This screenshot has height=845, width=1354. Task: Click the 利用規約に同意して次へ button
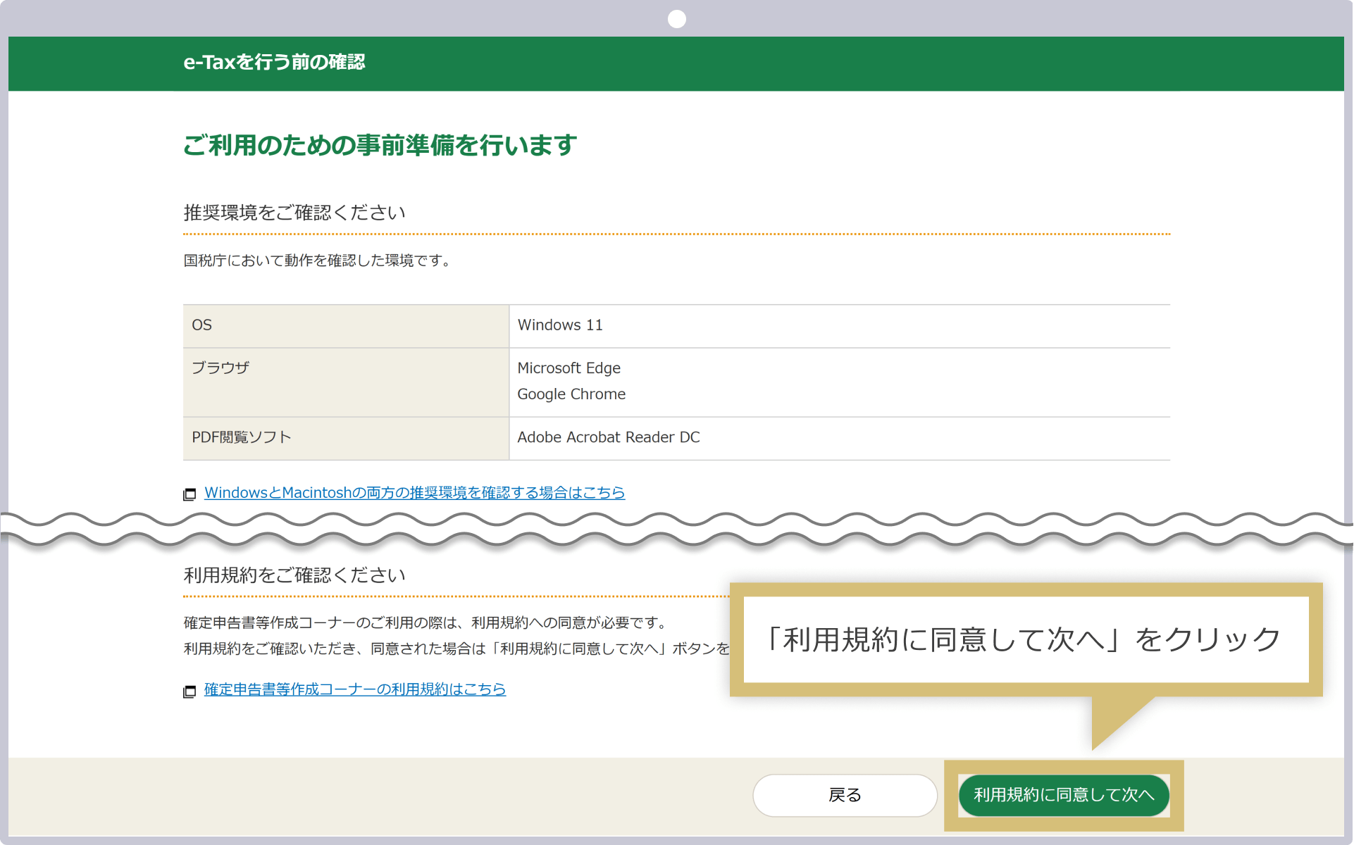click(x=1064, y=795)
